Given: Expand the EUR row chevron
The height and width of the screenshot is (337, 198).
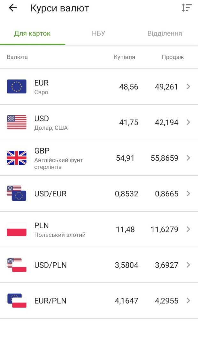Looking at the screenshot, I should coord(188,86).
